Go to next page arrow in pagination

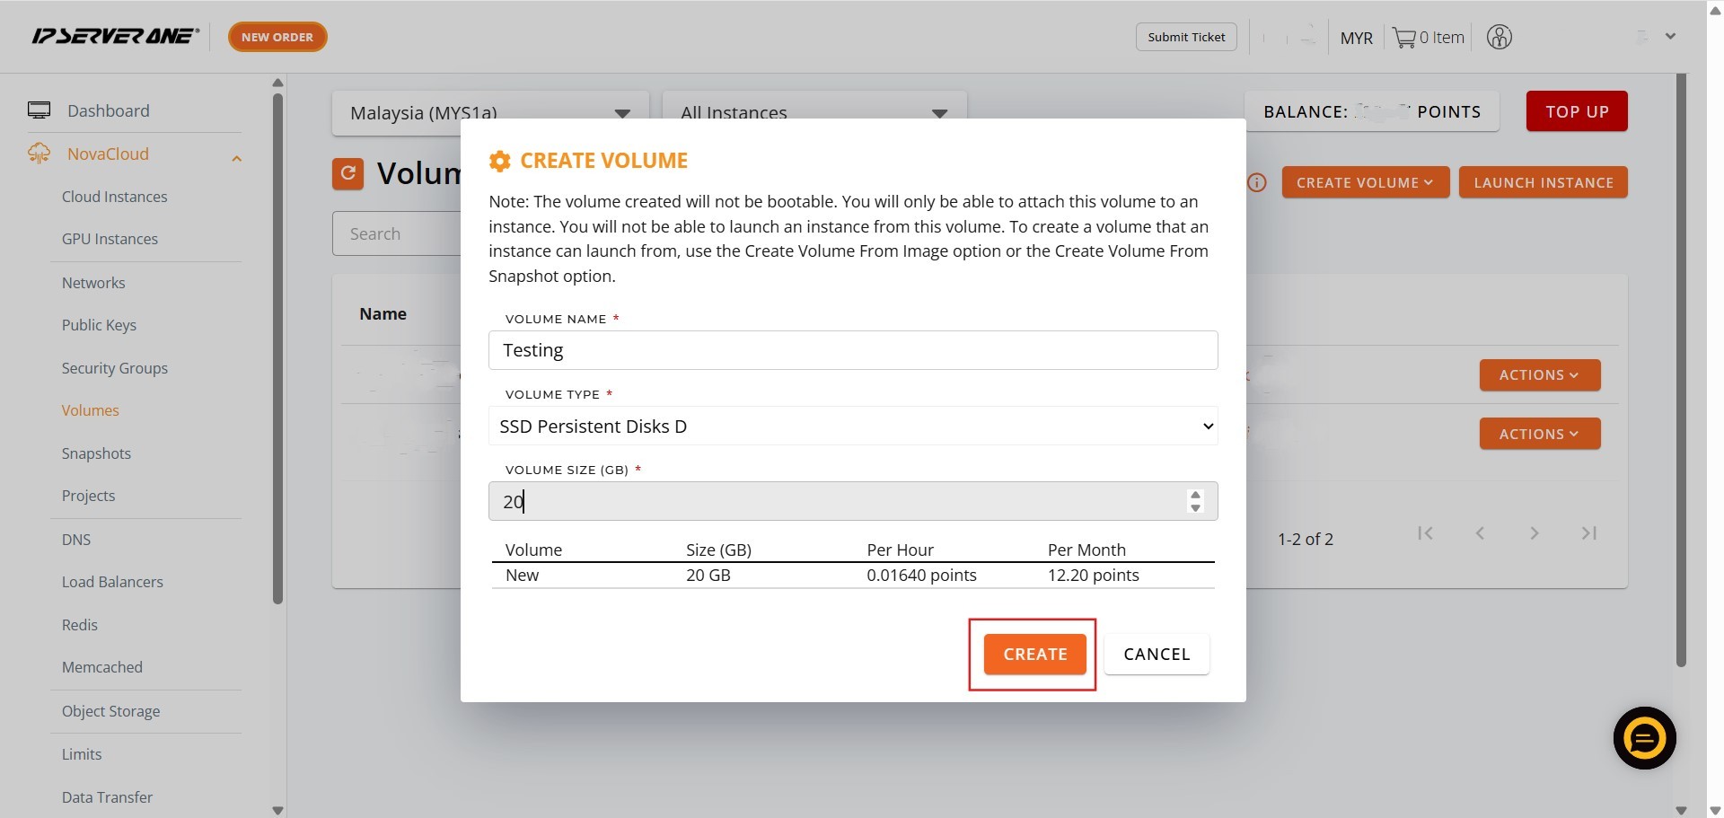[x=1535, y=533]
